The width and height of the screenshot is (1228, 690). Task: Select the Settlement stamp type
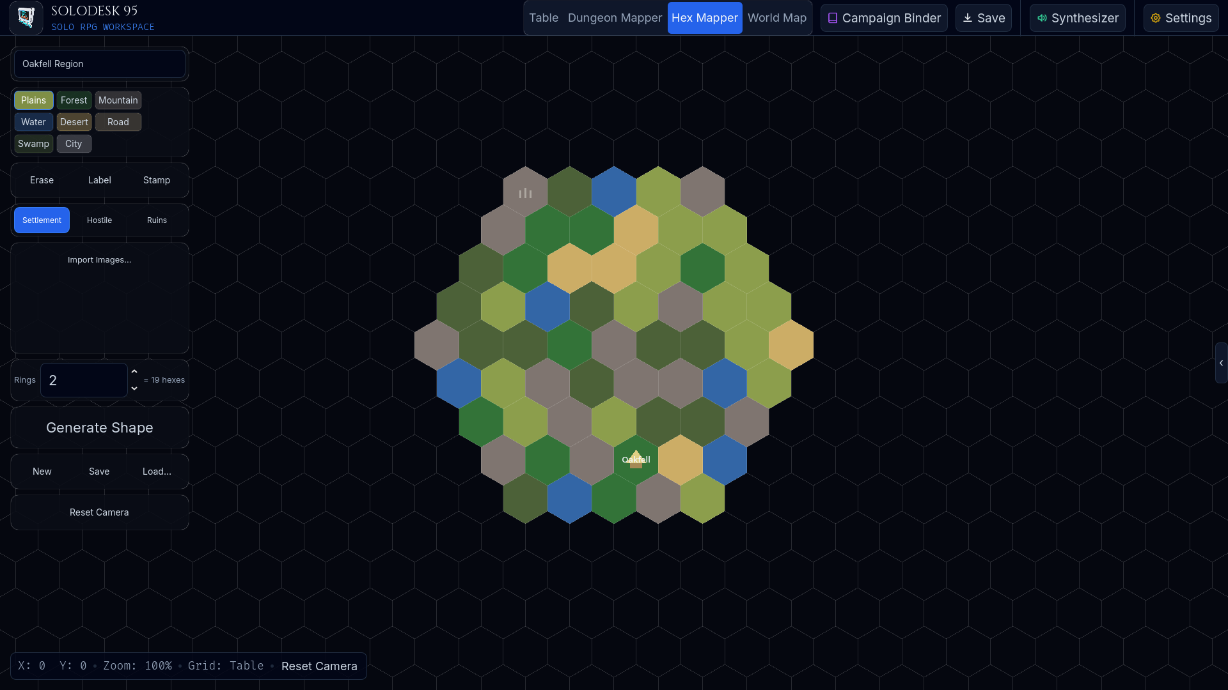coord(42,220)
